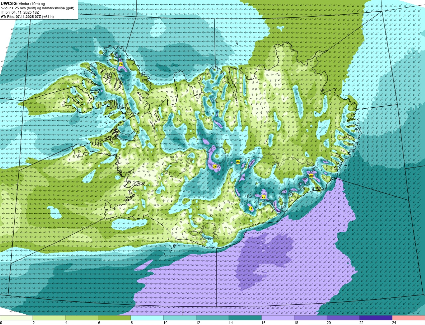Select the 18–20 m/s medium purple swatch

(x=311, y=318)
